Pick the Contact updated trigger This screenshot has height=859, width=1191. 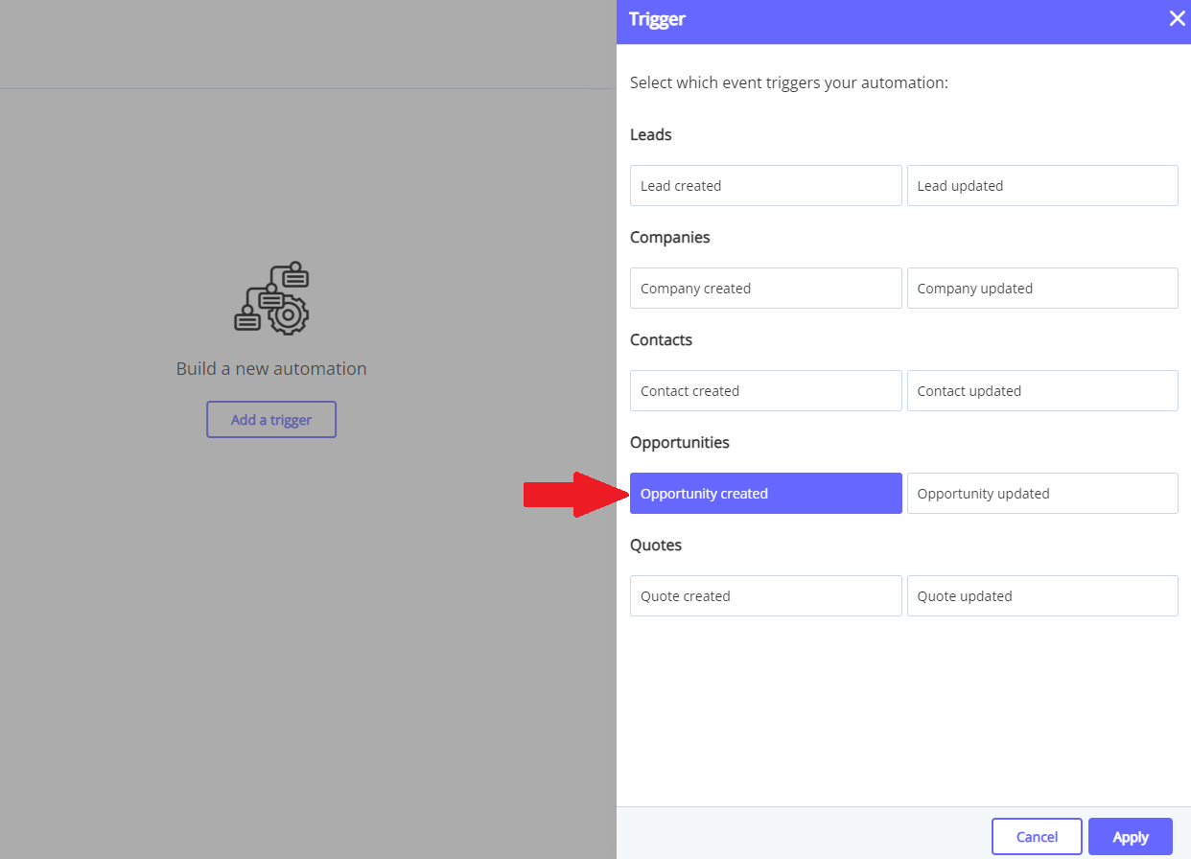[1042, 390]
